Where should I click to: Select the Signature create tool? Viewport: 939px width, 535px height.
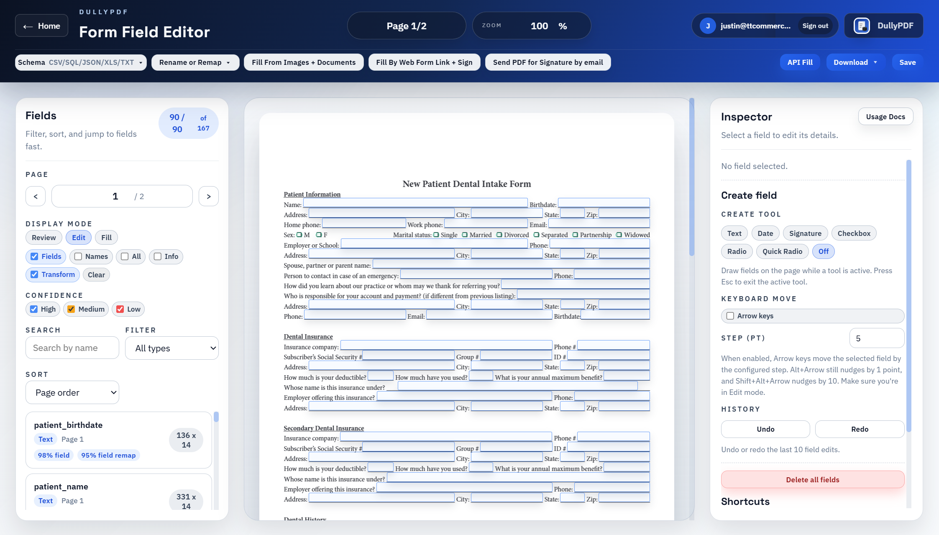tap(805, 233)
